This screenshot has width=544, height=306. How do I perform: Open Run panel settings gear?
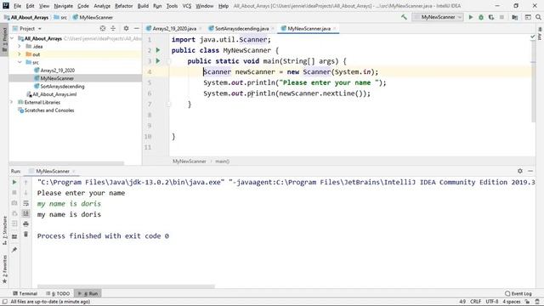pos(519,171)
